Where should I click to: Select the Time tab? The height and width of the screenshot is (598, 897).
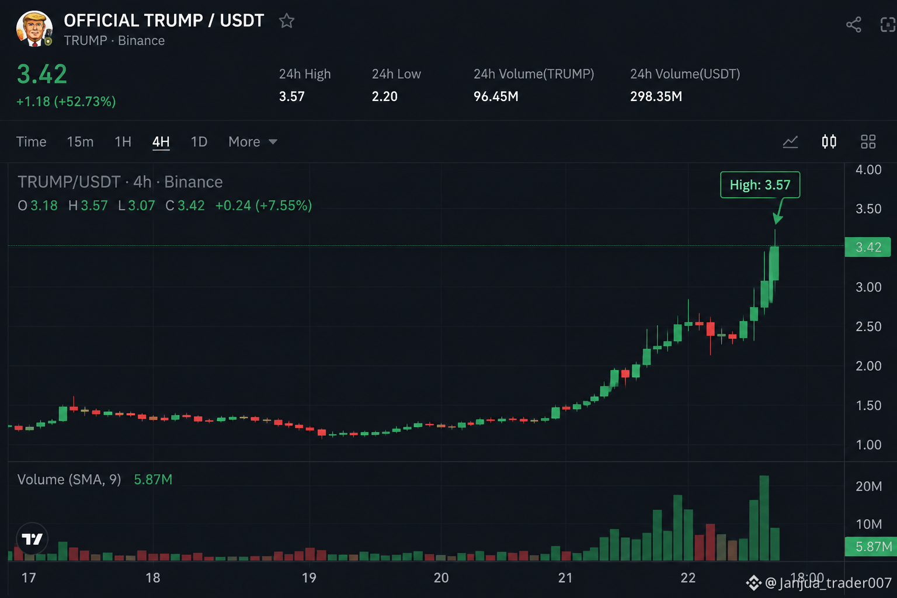[32, 142]
